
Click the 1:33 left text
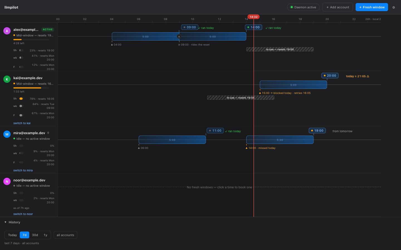click(x=19, y=92)
